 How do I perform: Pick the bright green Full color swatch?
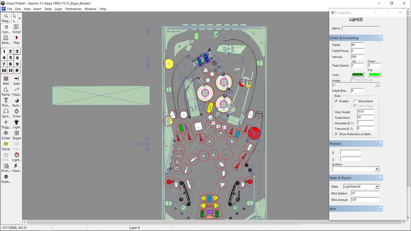pyautogui.click(x=374, y=75)
